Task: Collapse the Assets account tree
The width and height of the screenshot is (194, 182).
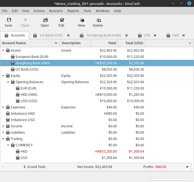Action: pos(3,51)
